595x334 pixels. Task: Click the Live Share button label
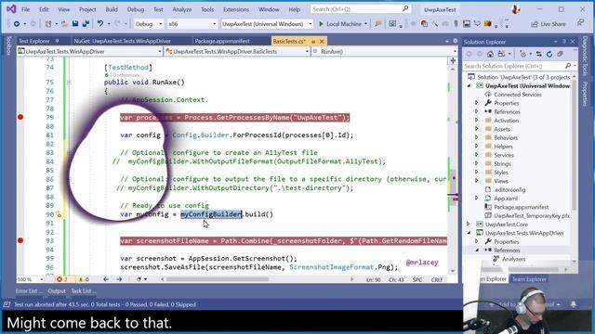(553, 24)
